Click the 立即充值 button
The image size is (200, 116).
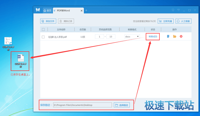166,21
